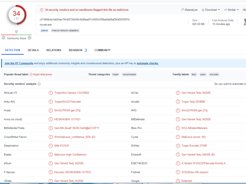The image size is (246, 184).
Task: Click the peexe tag
Action: (x=44, y=31)
